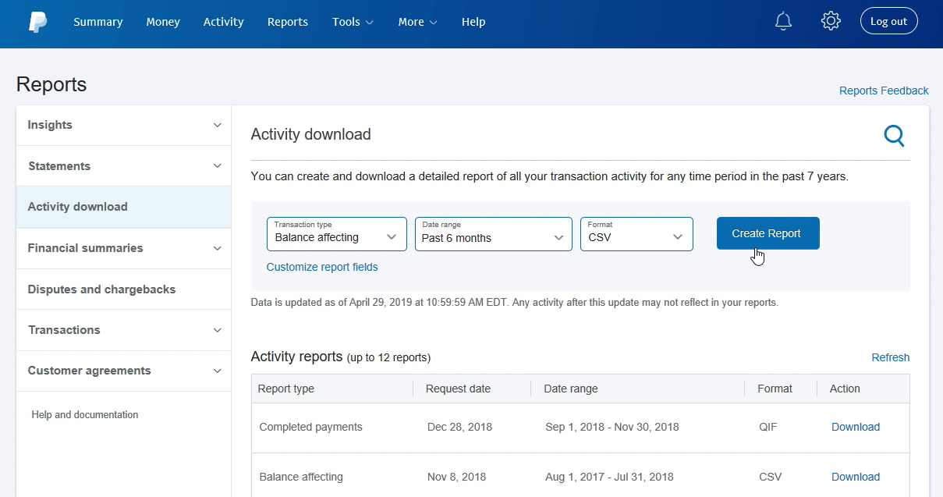Click the Report type column header
This screenshot has height=497, width=943.
(x=286, y=389)
